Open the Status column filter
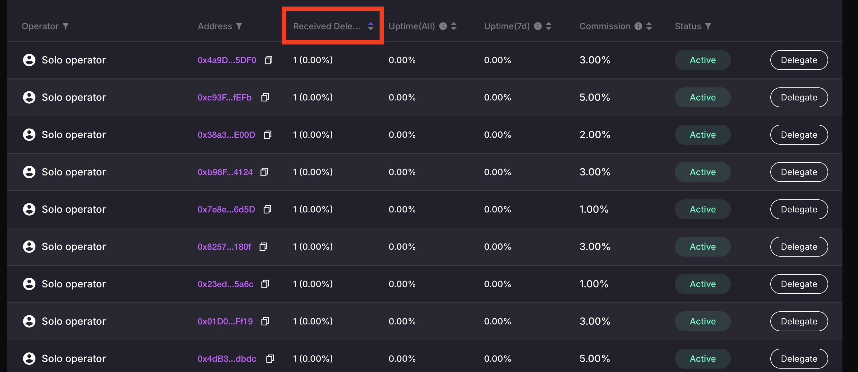The image size is (858, 372). [x=708, y=26]
